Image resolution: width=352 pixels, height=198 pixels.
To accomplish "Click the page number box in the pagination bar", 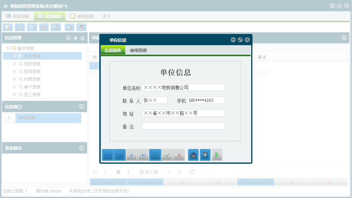I will pos(131,172).
